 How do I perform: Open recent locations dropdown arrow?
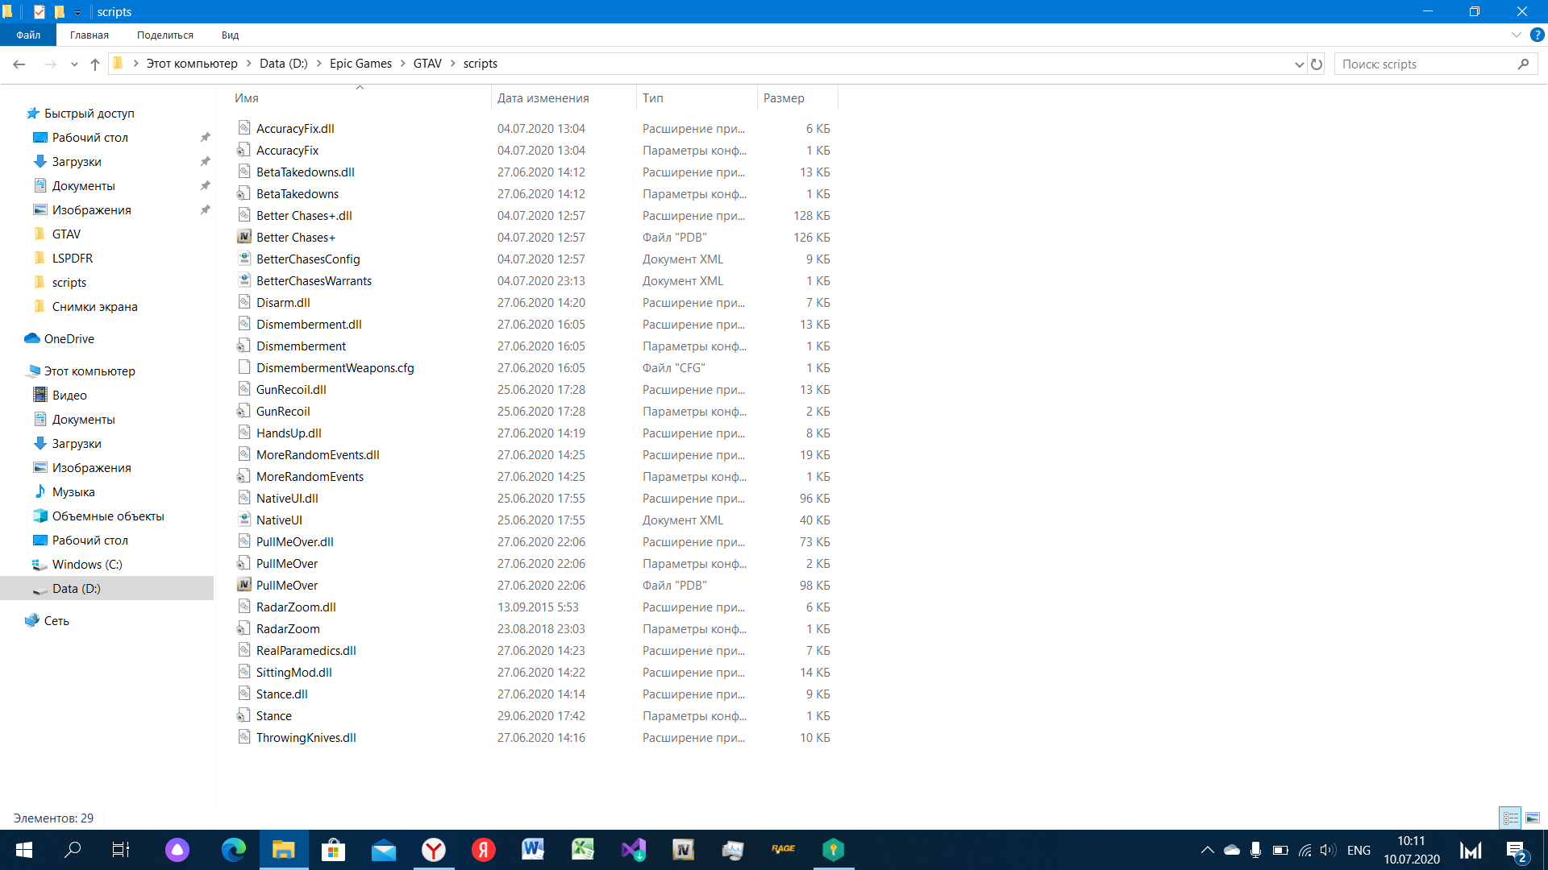click(74, 64)
